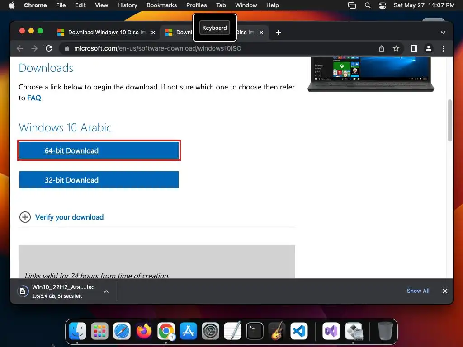Screen dimensions: 463x347
Task: Click the page vertical scrollbar
Action: click(450, 120)
